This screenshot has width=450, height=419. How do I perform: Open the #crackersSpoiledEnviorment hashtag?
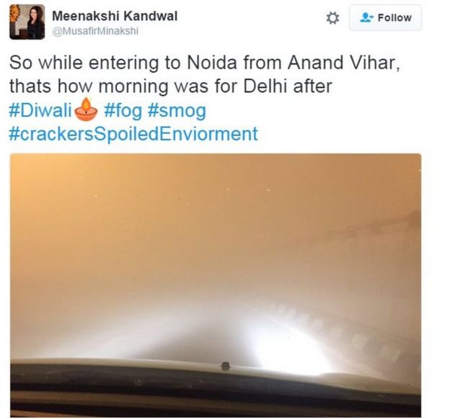coord(133,134)
